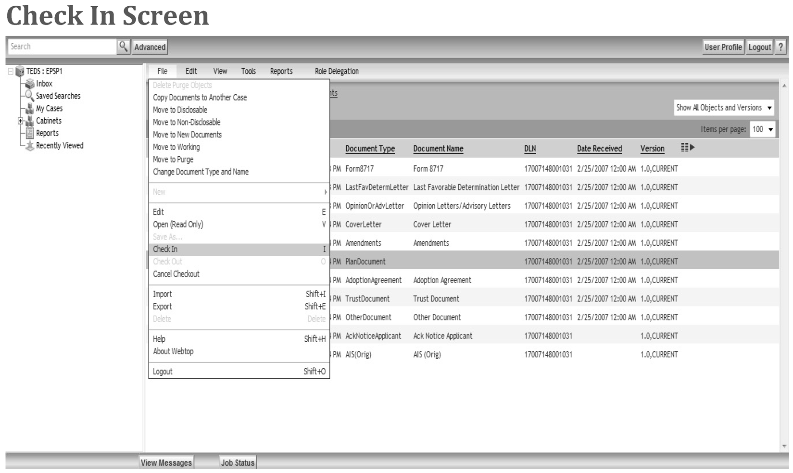Screen dimensions: 793x473
Task: Click the My Cases cabinet icon
Action: [30, 109]
